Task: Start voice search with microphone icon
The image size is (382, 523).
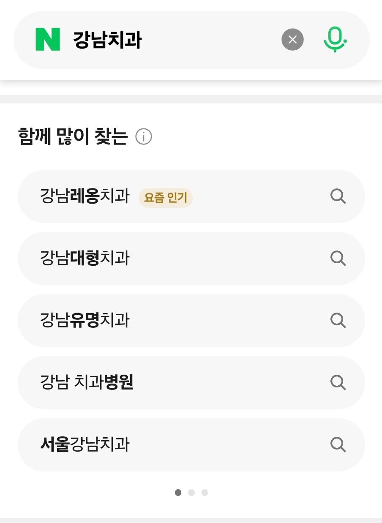Action: pos(335,40)
